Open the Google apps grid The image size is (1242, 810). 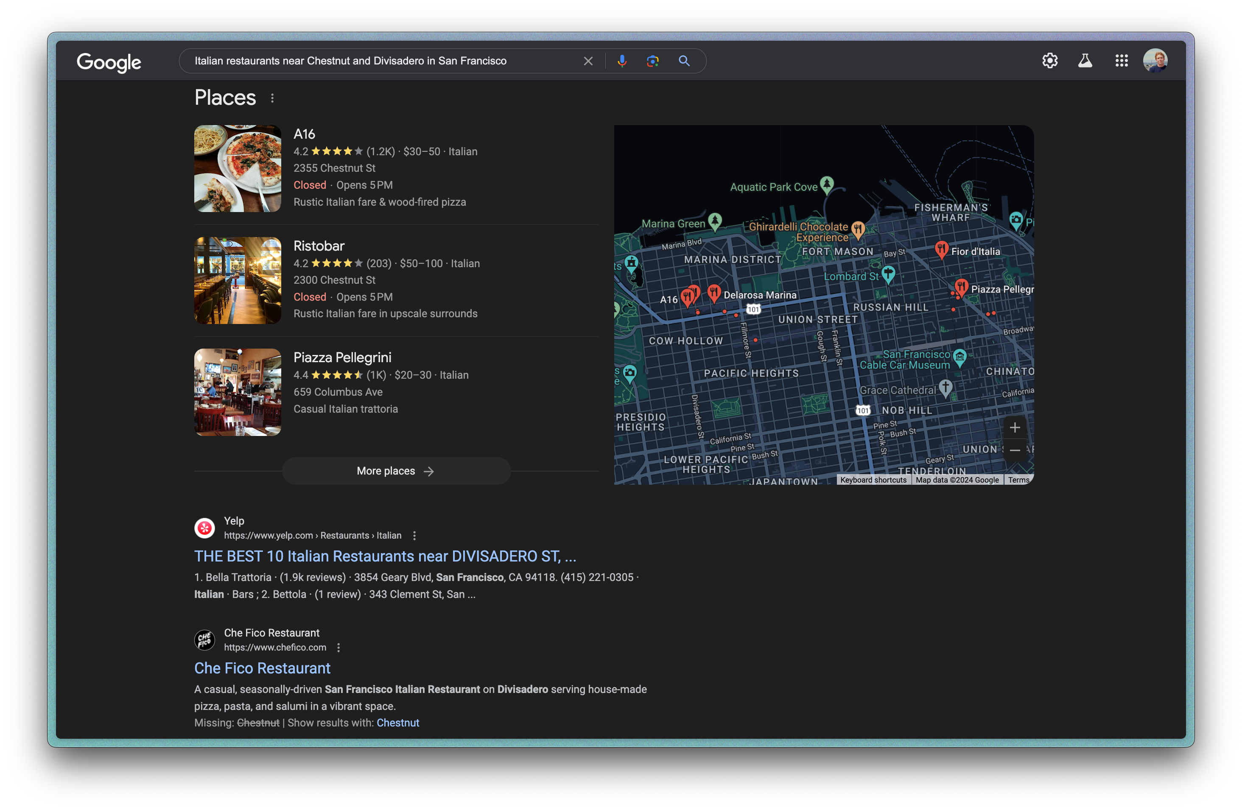click(x=1122, y=61)
